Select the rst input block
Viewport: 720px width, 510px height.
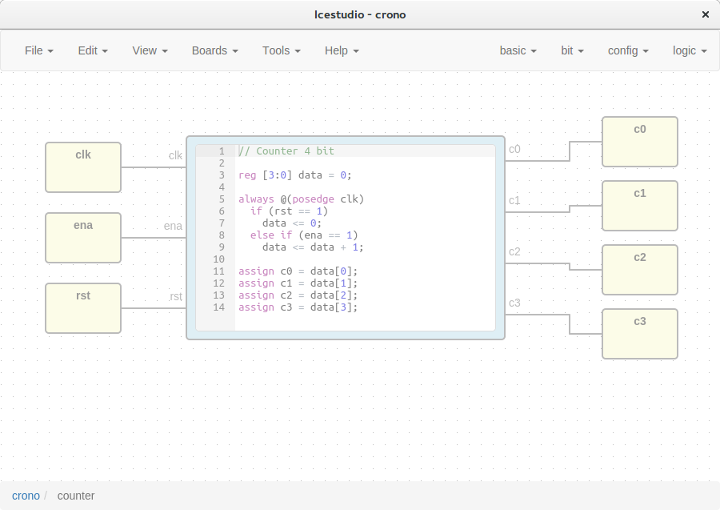coord(83,308)
